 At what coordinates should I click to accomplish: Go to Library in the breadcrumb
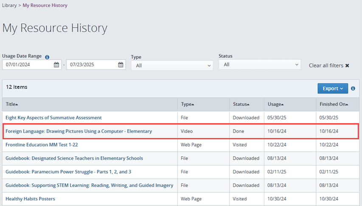[x=9, y=6]
